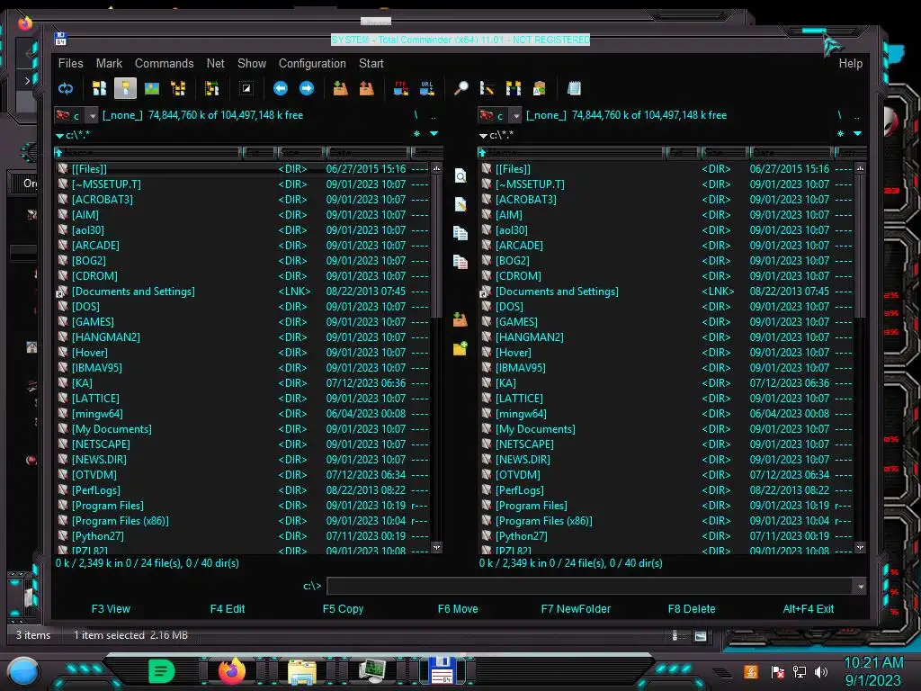Click the Alt+F4 Exit button
Image resolution: width=921 pixels, height=691 pixels.
click(x=809, y=609)
